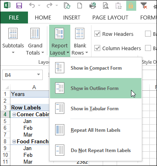157x166 pixels.
Task: Clear filter using funnel icon
Action: tap(144, 6)
